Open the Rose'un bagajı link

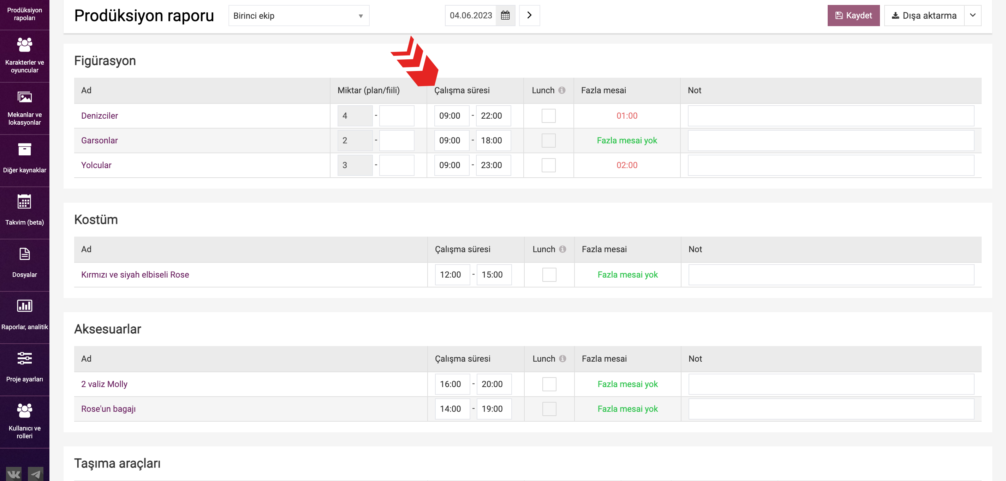click(108, 409)
